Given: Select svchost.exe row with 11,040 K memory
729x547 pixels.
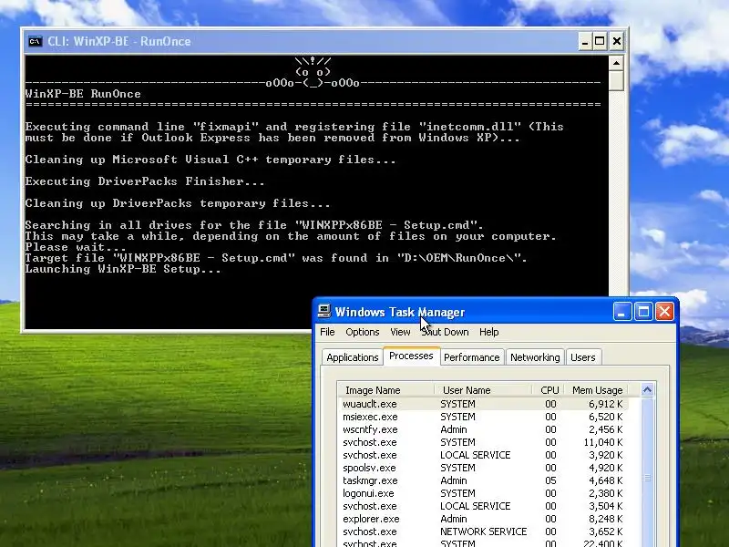Looking at the screenshot, I should [484, 442].
